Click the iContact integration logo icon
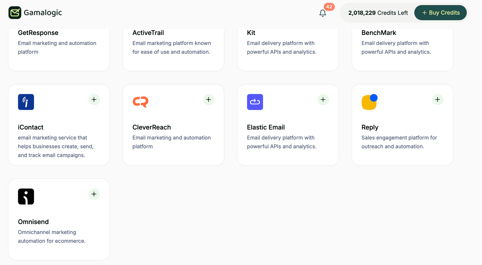Viewport: 482px width, 265px height. pyautogui.click(x=26, y=102)
